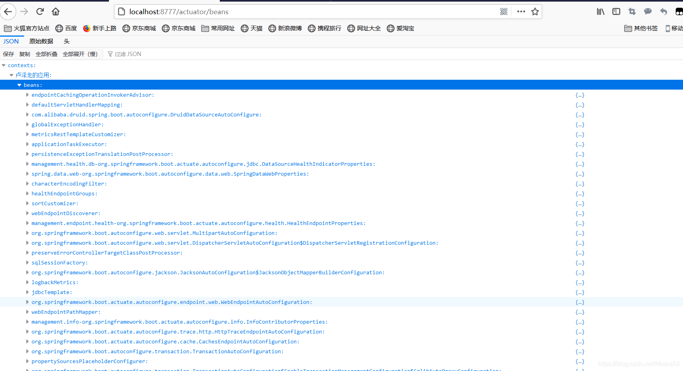
Task: Open the 天猫 bookmark
Action: point(252,28)
